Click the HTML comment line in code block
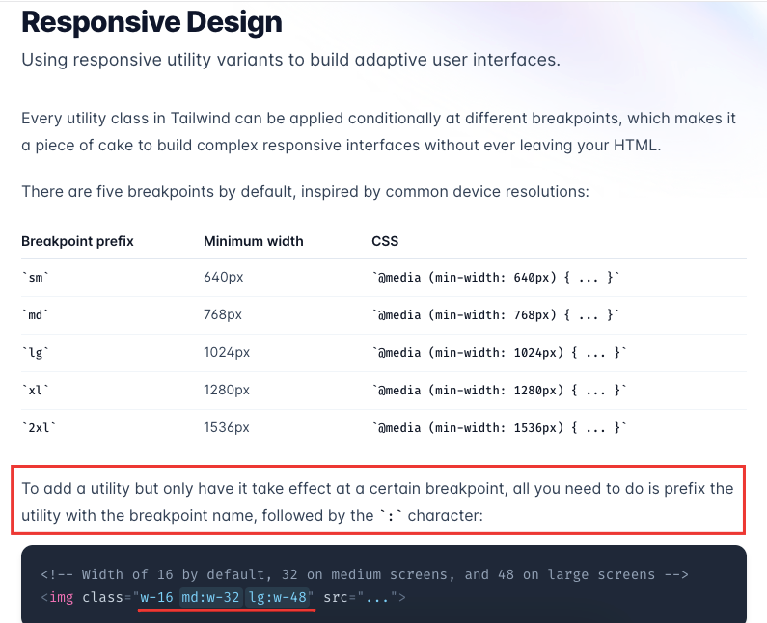 (x=365, y=574)
